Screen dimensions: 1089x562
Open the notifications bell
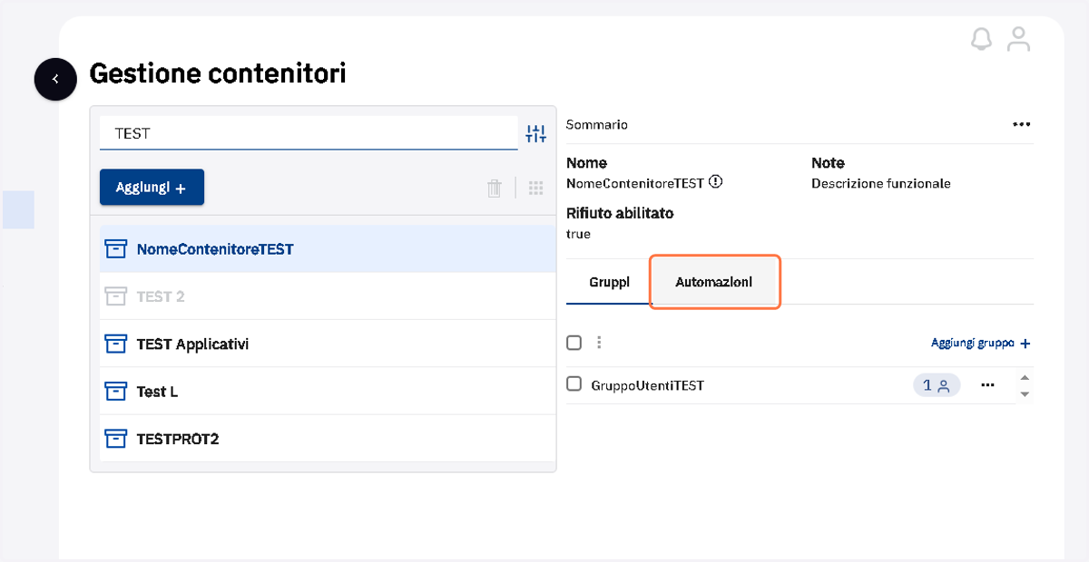981,39
